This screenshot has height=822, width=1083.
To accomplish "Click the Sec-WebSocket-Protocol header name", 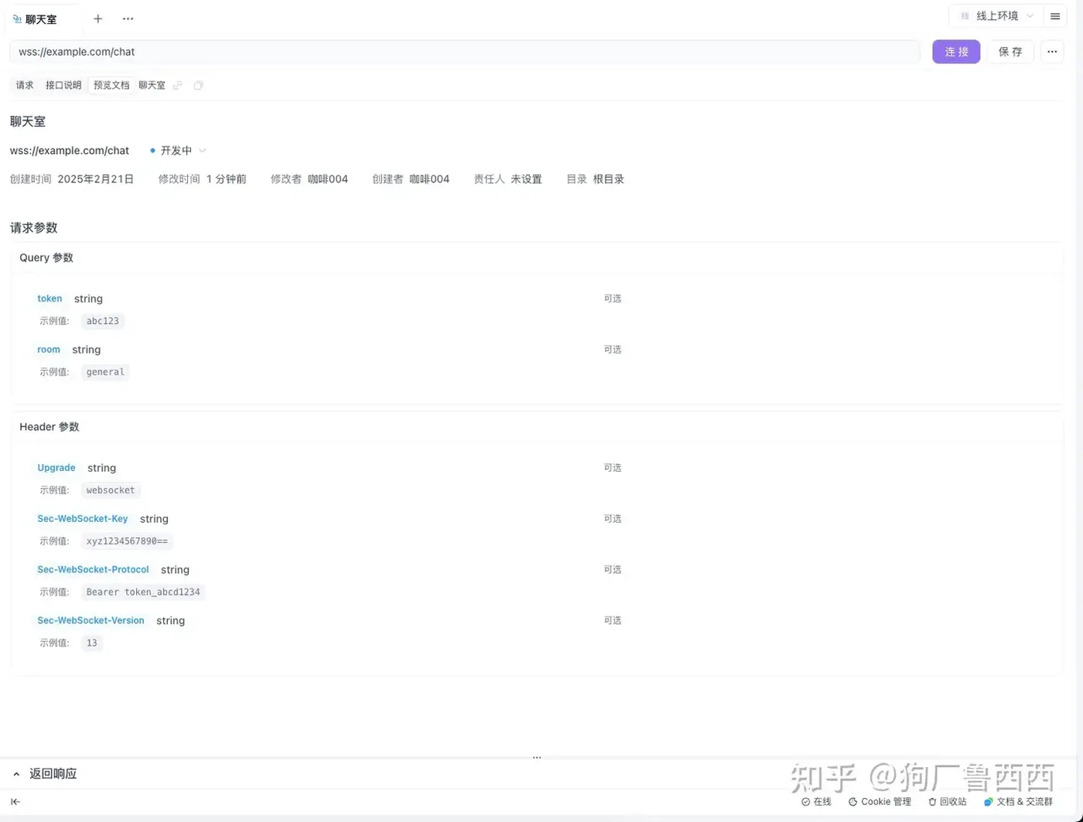I will [x=93, y=570].
